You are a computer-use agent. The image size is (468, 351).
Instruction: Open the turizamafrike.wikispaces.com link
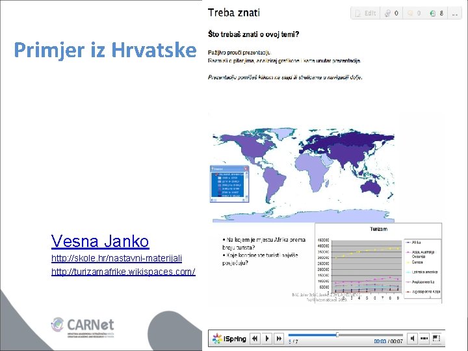pyautogui.click(x=123, y=272)
